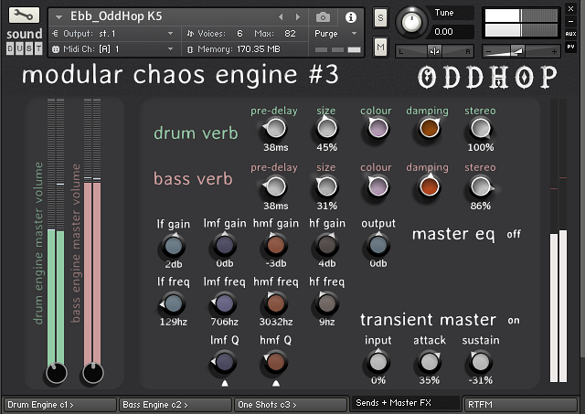This screenshot has width=585, height=414.
Task: Select Sends + Master FX tab
Action: [405, 403]
